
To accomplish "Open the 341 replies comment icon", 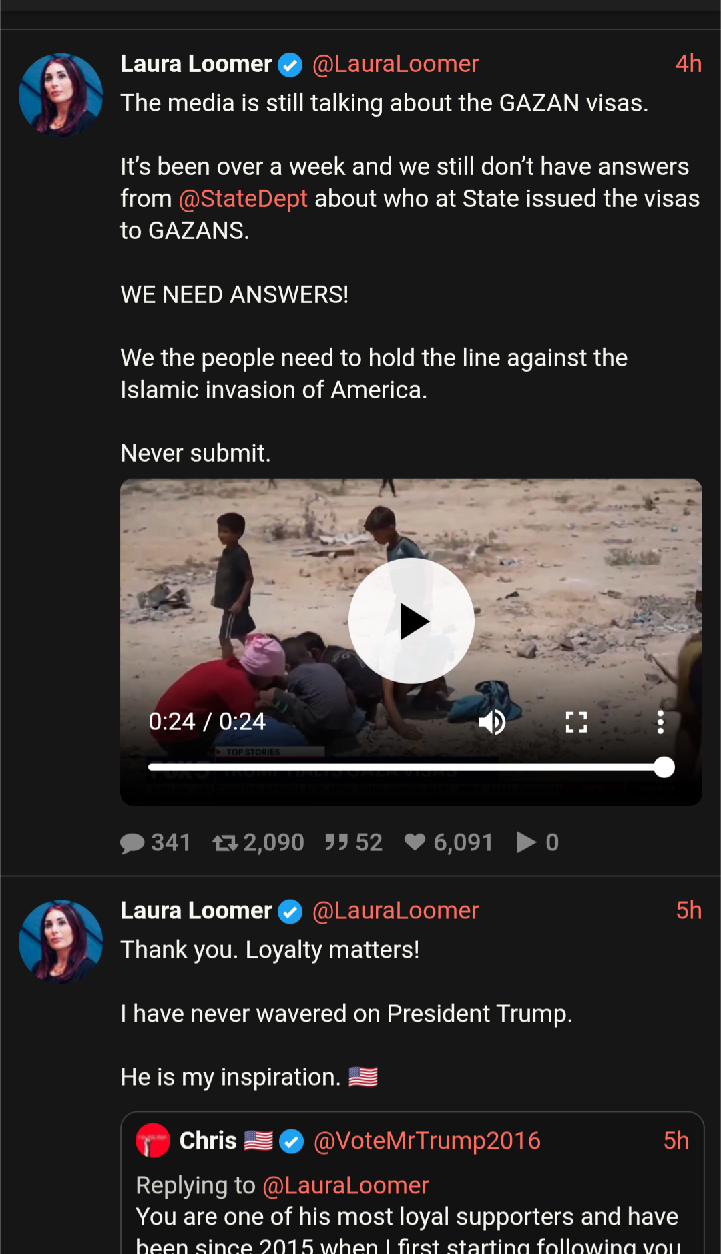I will tap(132, 843).
